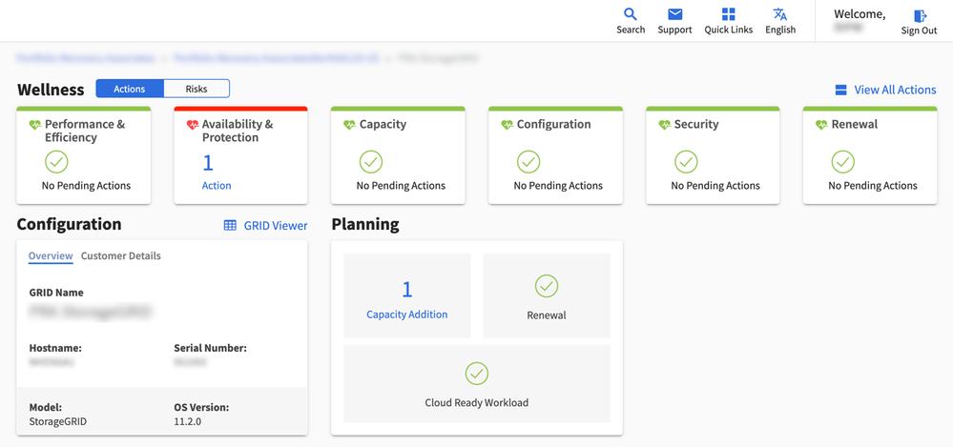Switch to the Customer Details tab
Image resolution: width=953 pixels, height=447 pixels.
point(120,255)
